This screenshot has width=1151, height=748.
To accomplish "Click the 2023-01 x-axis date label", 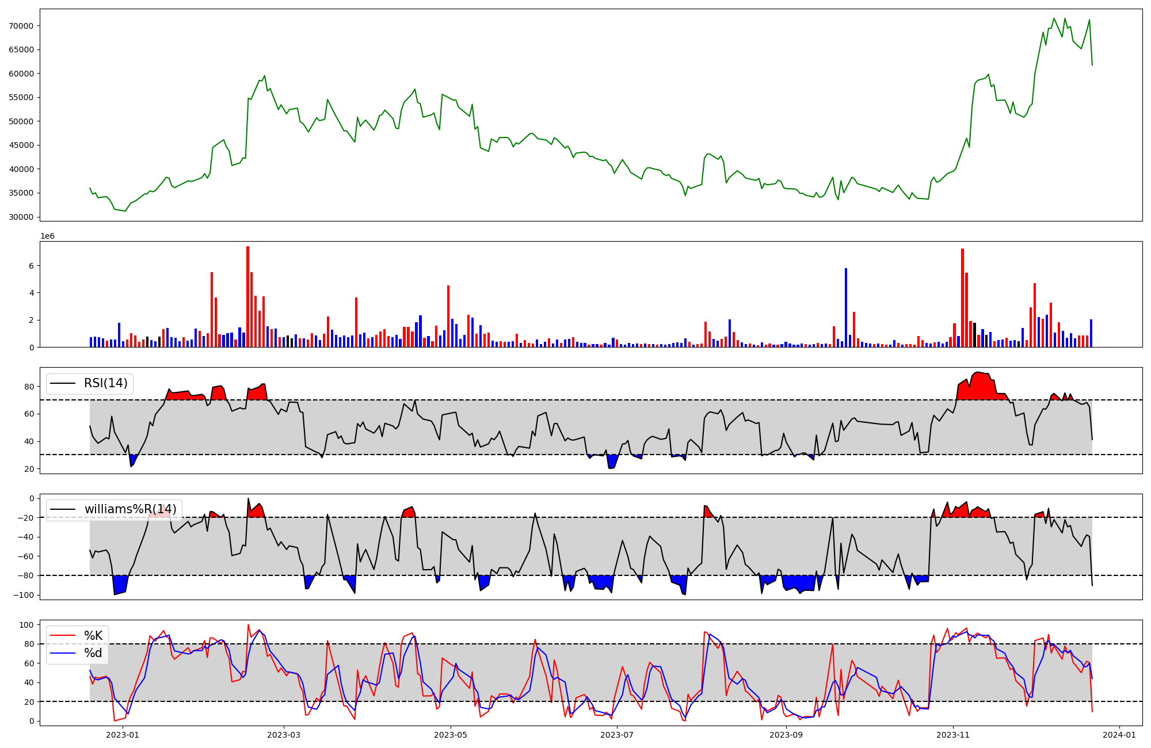I will pyautogui.click(x=123, y=735).
